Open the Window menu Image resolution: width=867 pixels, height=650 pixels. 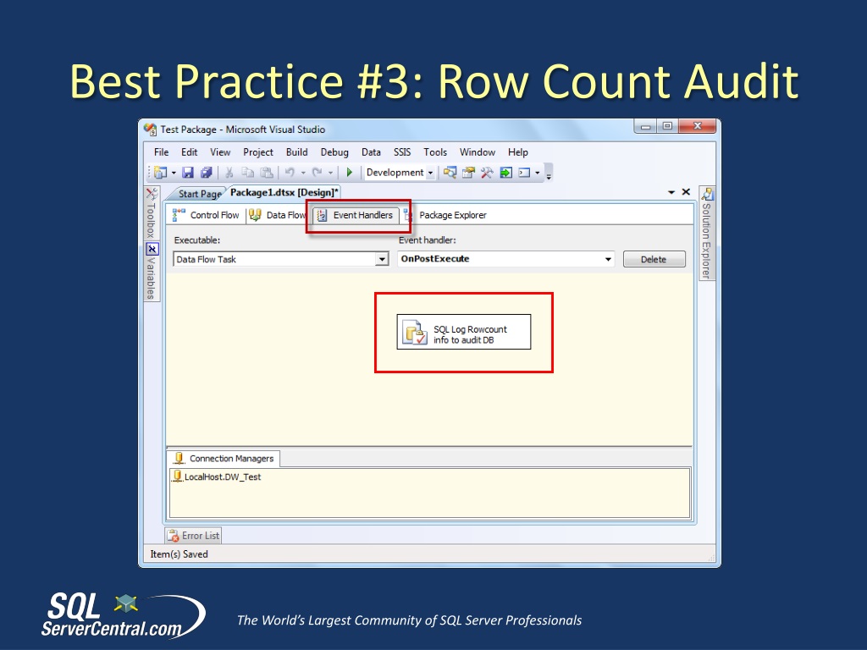click(478, 152)
